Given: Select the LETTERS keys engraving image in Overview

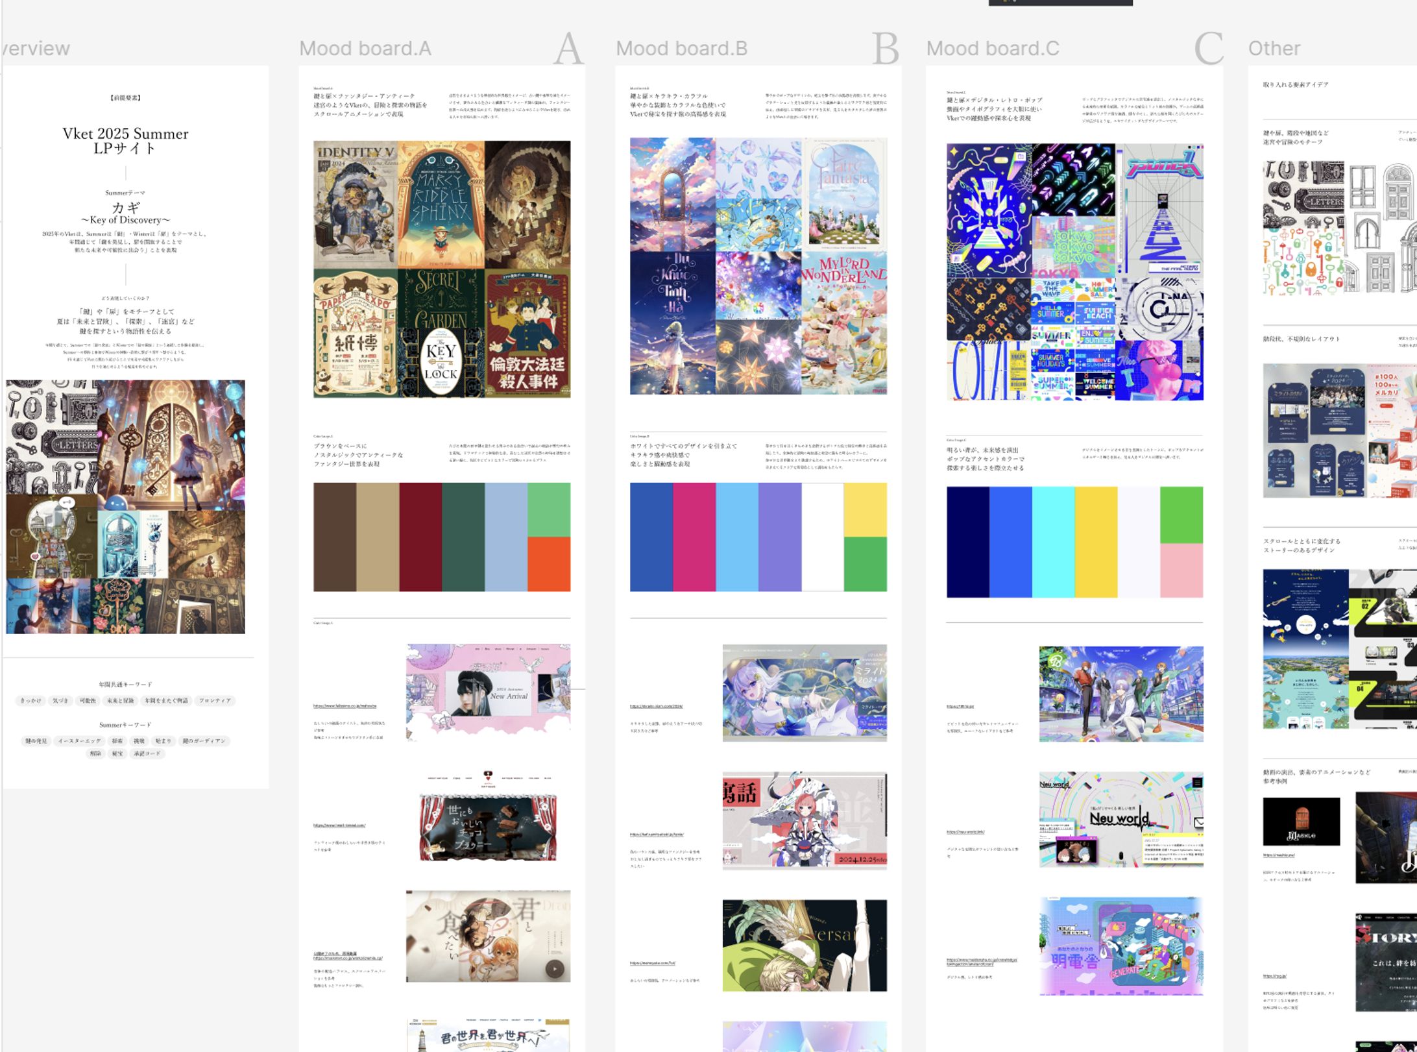Looking at the screenshot, I should click(x=52, y=437).
